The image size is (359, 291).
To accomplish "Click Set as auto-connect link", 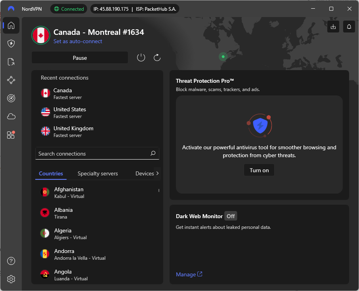I will pos(78,42).
